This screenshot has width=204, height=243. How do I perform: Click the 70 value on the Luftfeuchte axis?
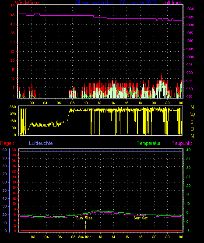pyautogui.click(x=5, y=174)
